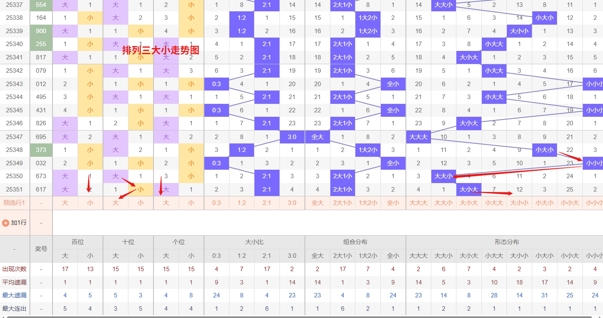
Task: Click the 奖号 column header
Action: 41,249
